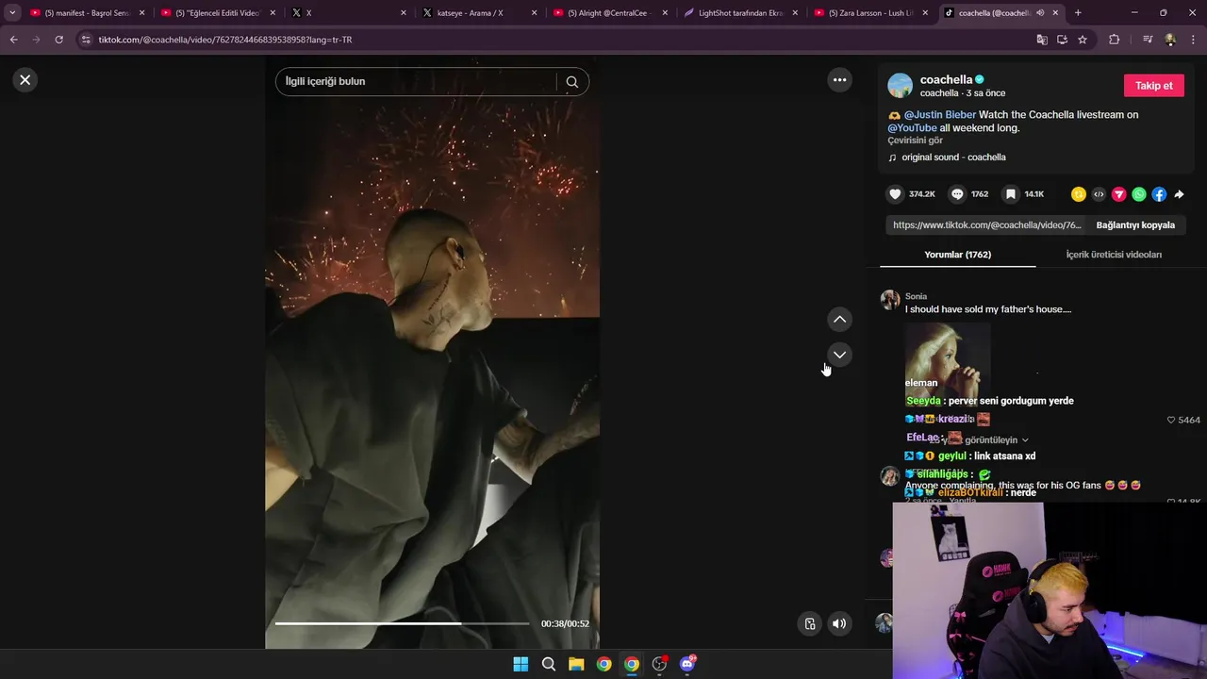Click the Bağlantıyı kopyala button
1207x679 pixels.
click(1135, 225)
